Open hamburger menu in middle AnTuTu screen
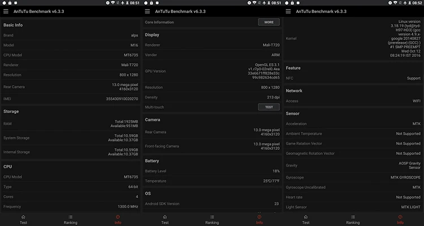 [148, 11]
